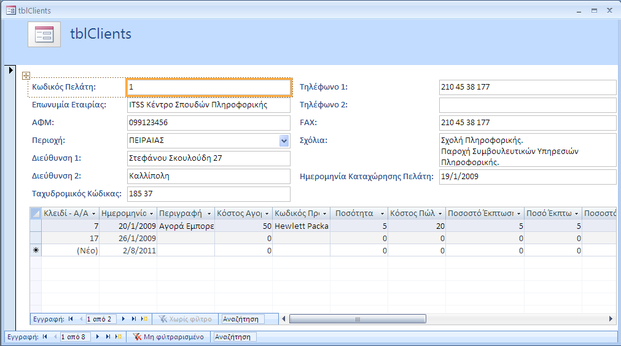Click the subform search box Αναζήτηση
Screen dimensions: 621x346
coord(243,319)
